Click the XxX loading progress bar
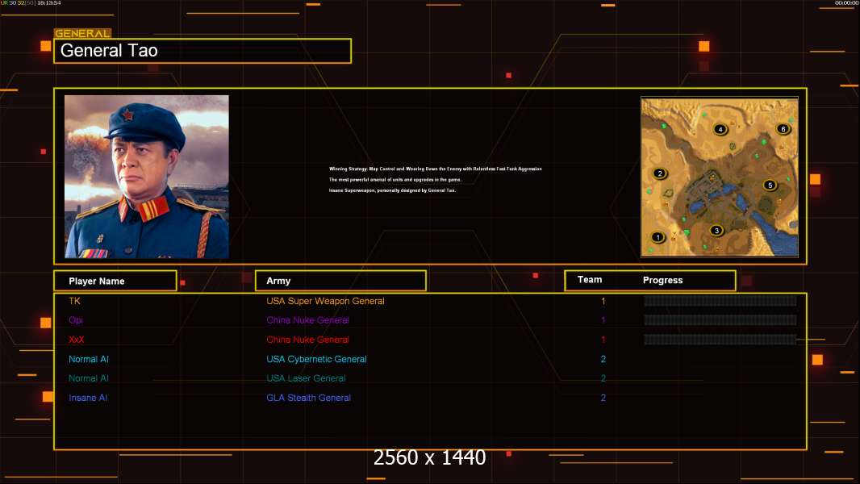The width and height of the screenshot is (860, 484). (720, 340)
